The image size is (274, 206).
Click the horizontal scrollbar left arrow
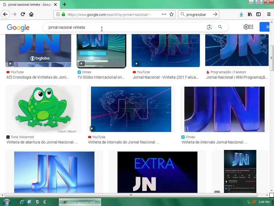coord(2,195)
